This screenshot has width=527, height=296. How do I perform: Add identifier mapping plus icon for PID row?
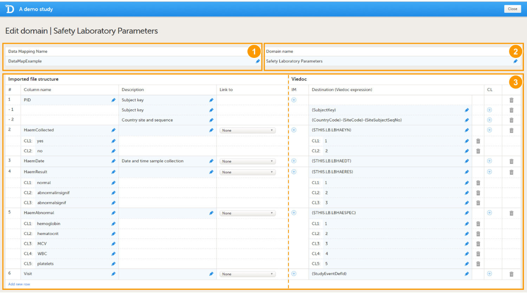coord(294,100)
